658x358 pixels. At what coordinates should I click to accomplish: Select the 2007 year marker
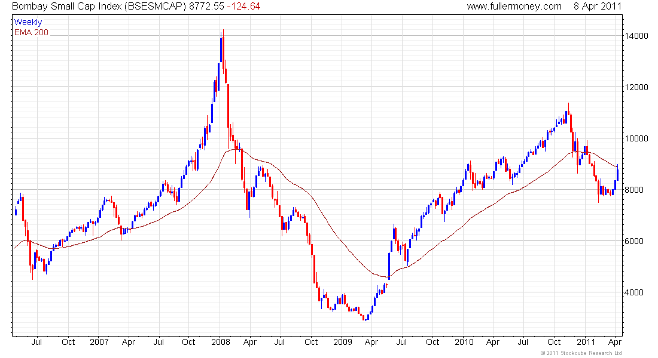pos(99,342)
